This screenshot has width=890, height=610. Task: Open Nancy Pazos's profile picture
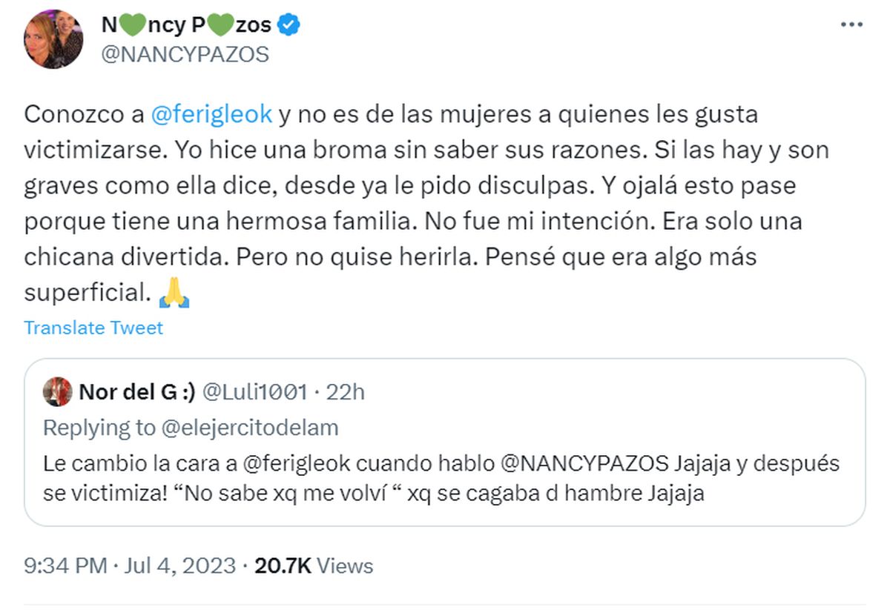pos(53,39)
